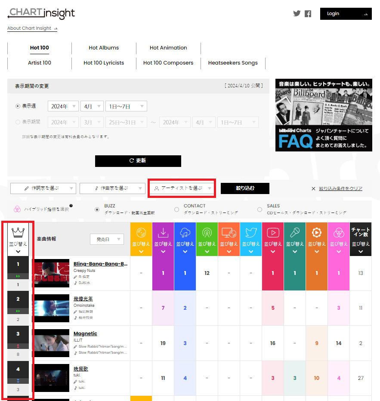
Task: Sort by the yellow CD sales column
Action: click(x=141, y=239)
